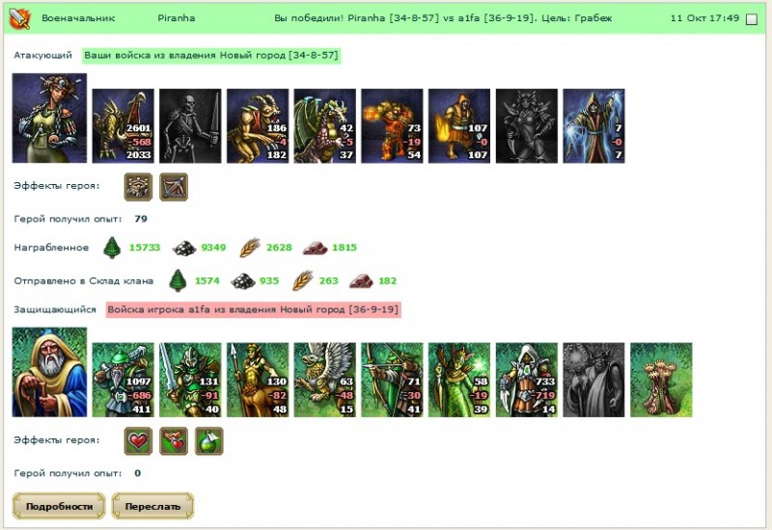
Task: Click the looted wood tree icon
Action: tap(112, 248)
